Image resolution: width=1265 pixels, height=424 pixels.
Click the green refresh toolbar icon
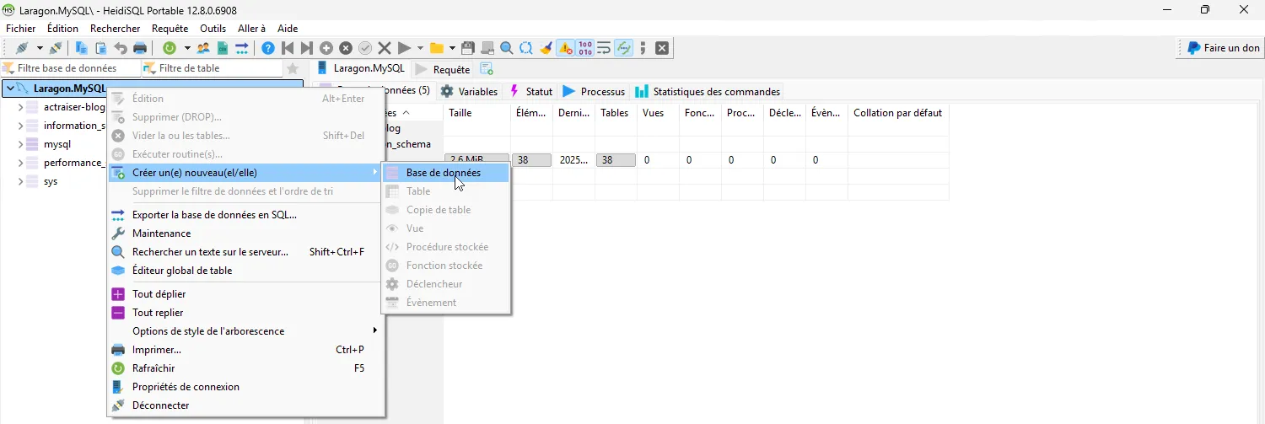point(170,48)
